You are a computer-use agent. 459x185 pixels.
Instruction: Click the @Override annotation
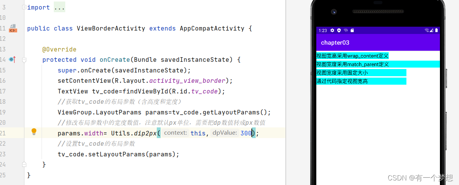(60, 49)
